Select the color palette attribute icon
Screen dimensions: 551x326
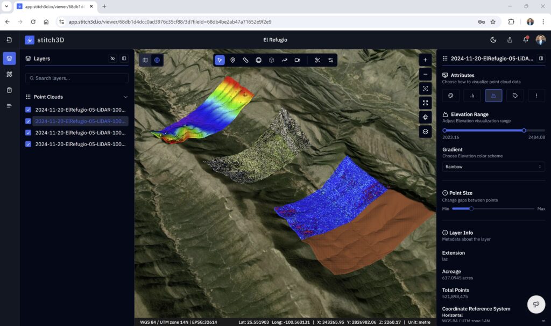(450, 96)
